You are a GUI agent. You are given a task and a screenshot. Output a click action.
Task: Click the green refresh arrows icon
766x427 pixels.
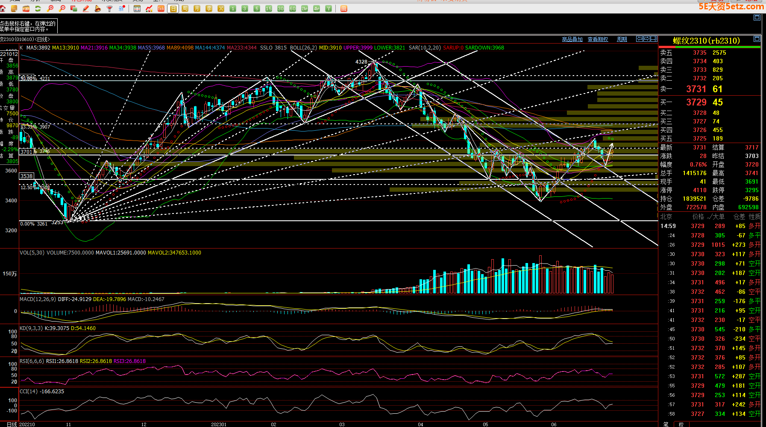click(x=38, y=9)
